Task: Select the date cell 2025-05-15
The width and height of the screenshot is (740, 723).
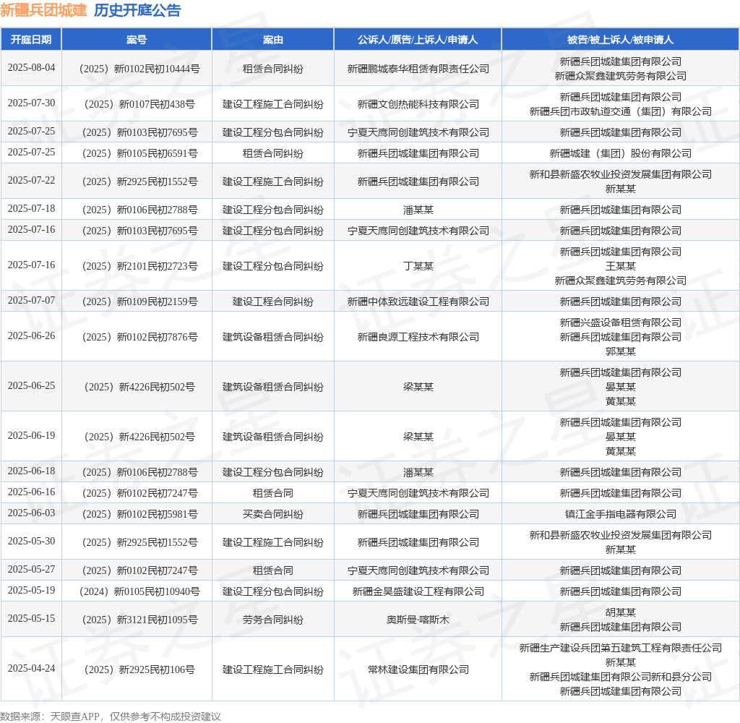Action: click(31, 619)
